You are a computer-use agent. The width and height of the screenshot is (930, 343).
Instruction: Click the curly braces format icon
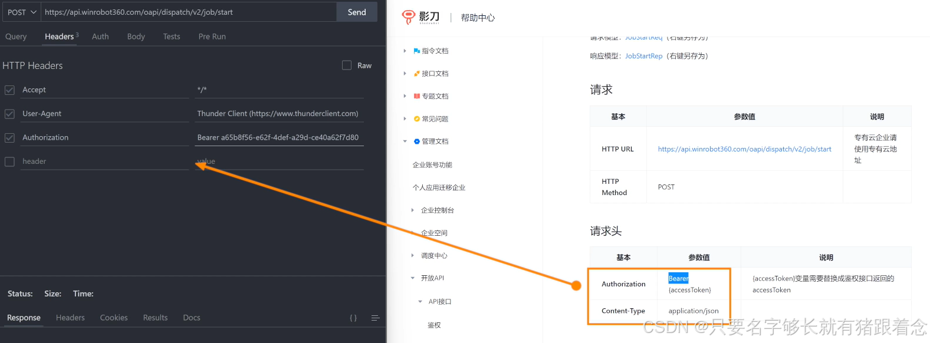click(x=353, y=318)
